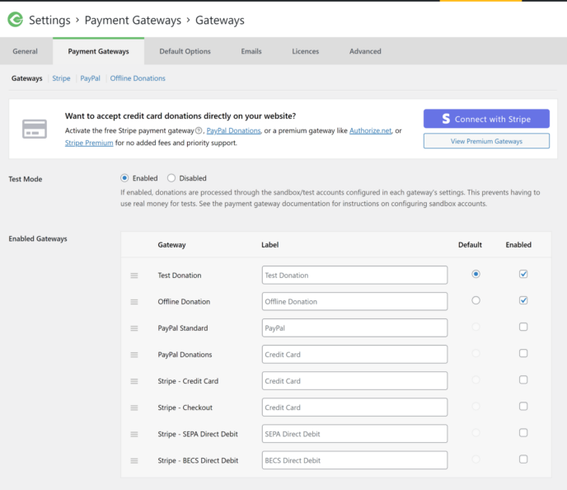Viewport: 567px width, 490px height.
Task: Uncheck Enabled for Offline Donation
Action: pyautogui.click(x=523, y=300)
